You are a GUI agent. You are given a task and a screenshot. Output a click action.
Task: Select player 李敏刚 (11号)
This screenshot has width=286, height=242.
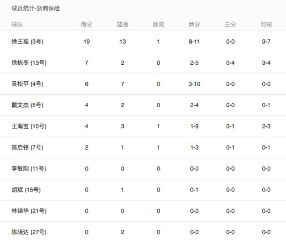pos(29,169)
